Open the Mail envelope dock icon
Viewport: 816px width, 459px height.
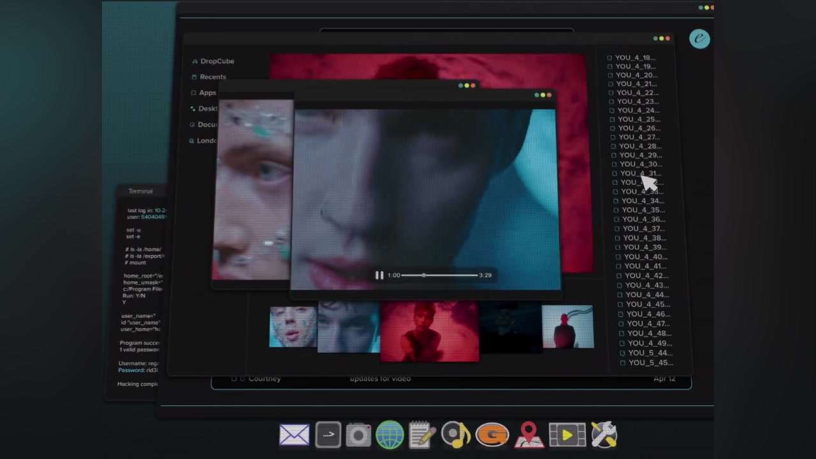click(294, 435)
